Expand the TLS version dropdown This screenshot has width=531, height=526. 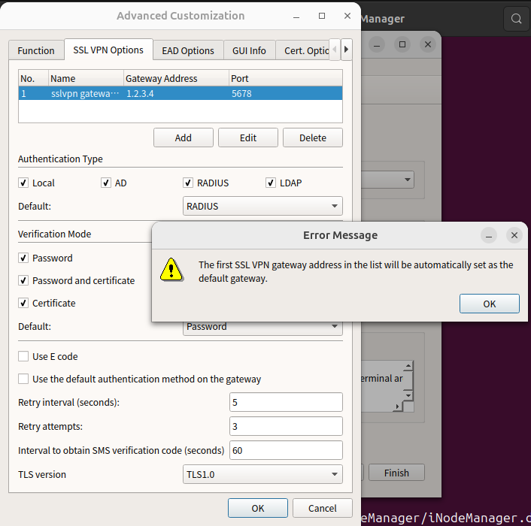pos(262,474)
